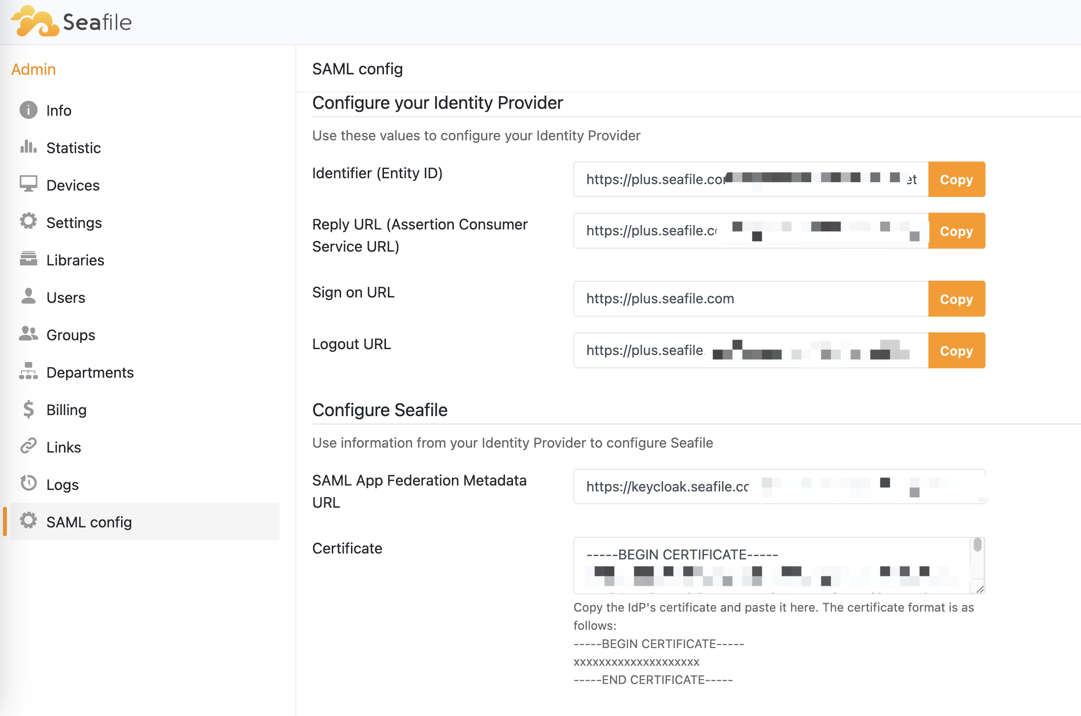Open the Groups section
Viewport: 1081px width, 716px height.
pos(145,335)
